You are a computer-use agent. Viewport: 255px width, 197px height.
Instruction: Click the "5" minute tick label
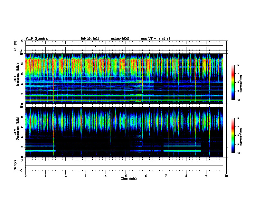click(x=126, y=176)
